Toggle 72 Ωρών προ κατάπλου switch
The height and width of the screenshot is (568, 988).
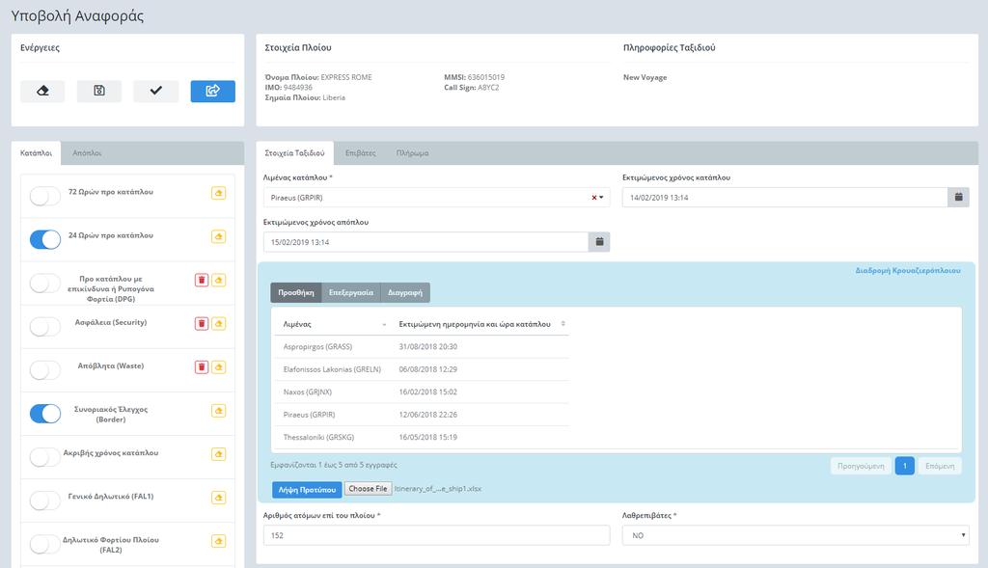[x=45, y=196]
